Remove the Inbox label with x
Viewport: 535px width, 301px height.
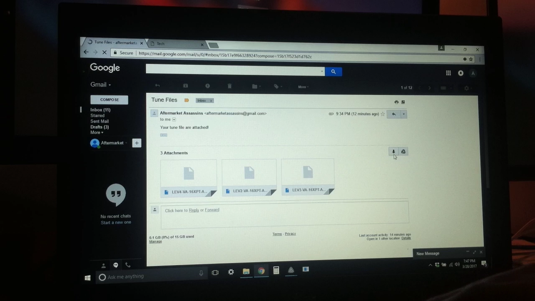tap(211, 101)
